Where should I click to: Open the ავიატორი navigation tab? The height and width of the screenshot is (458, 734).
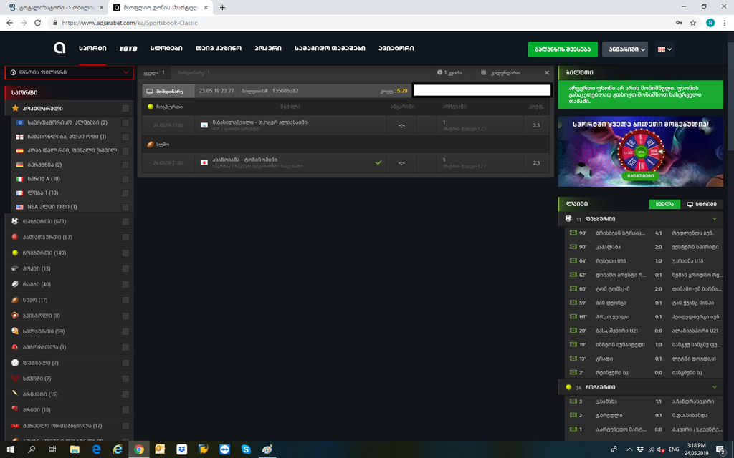(396, 48)
